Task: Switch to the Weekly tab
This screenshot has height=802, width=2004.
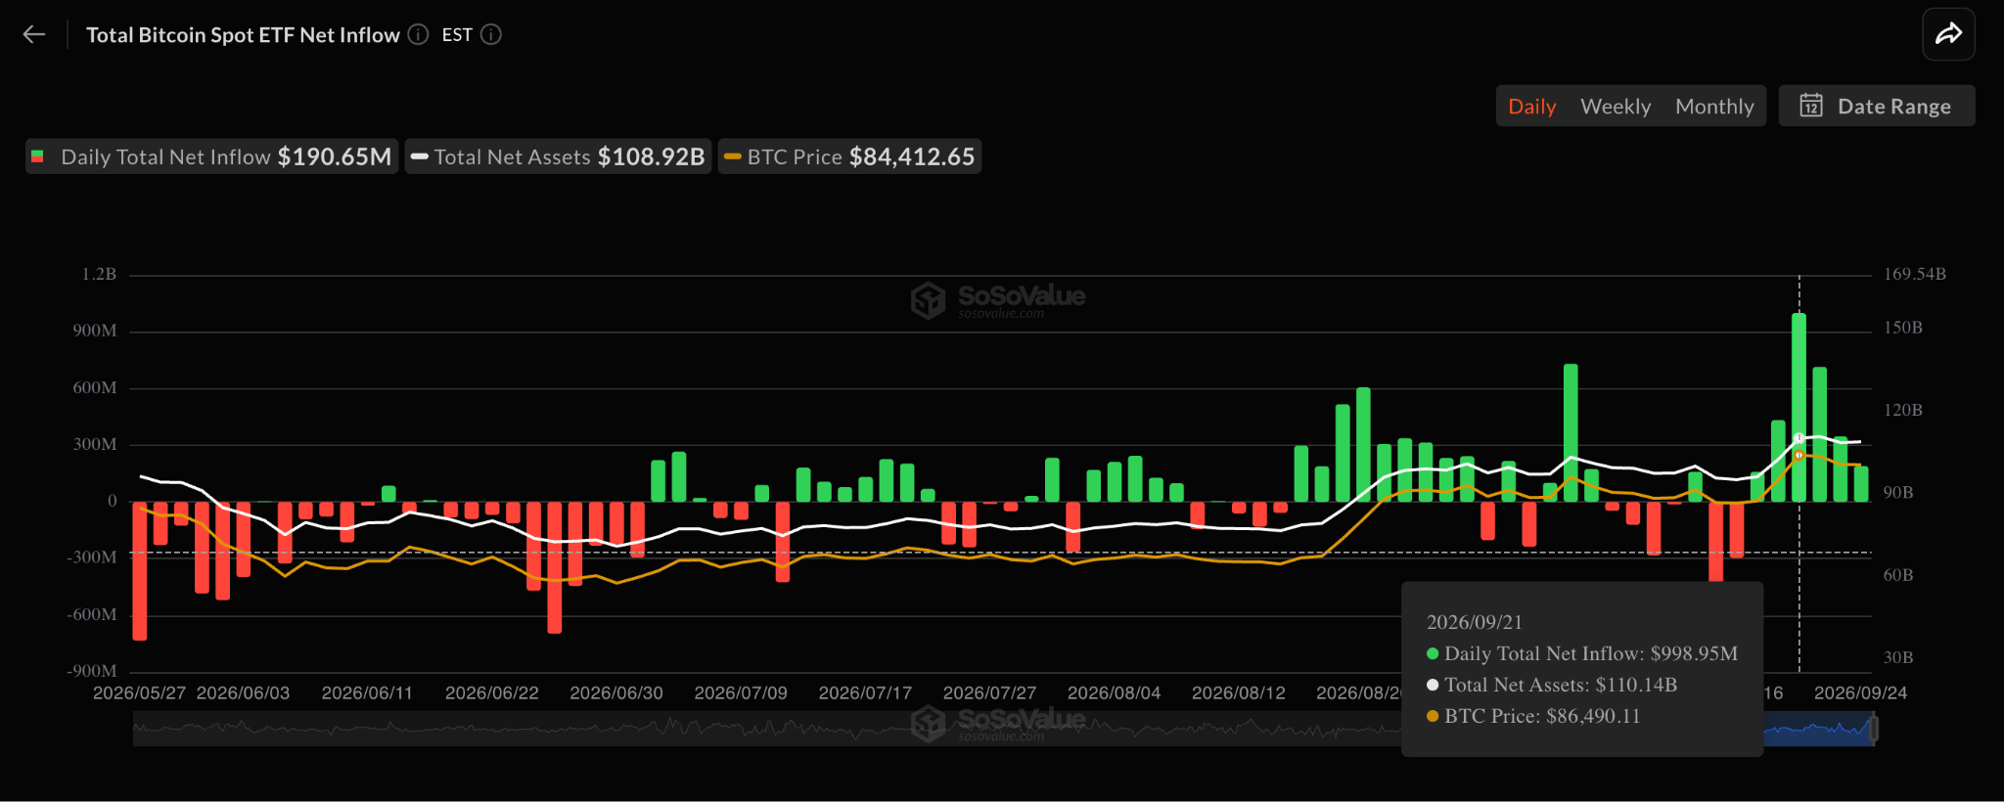Action: click(1616, 107)
